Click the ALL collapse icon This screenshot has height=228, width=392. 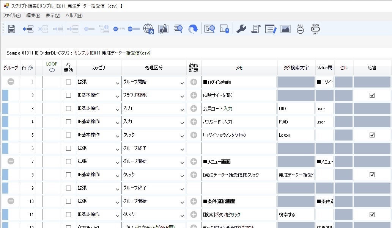pos(300,29)
